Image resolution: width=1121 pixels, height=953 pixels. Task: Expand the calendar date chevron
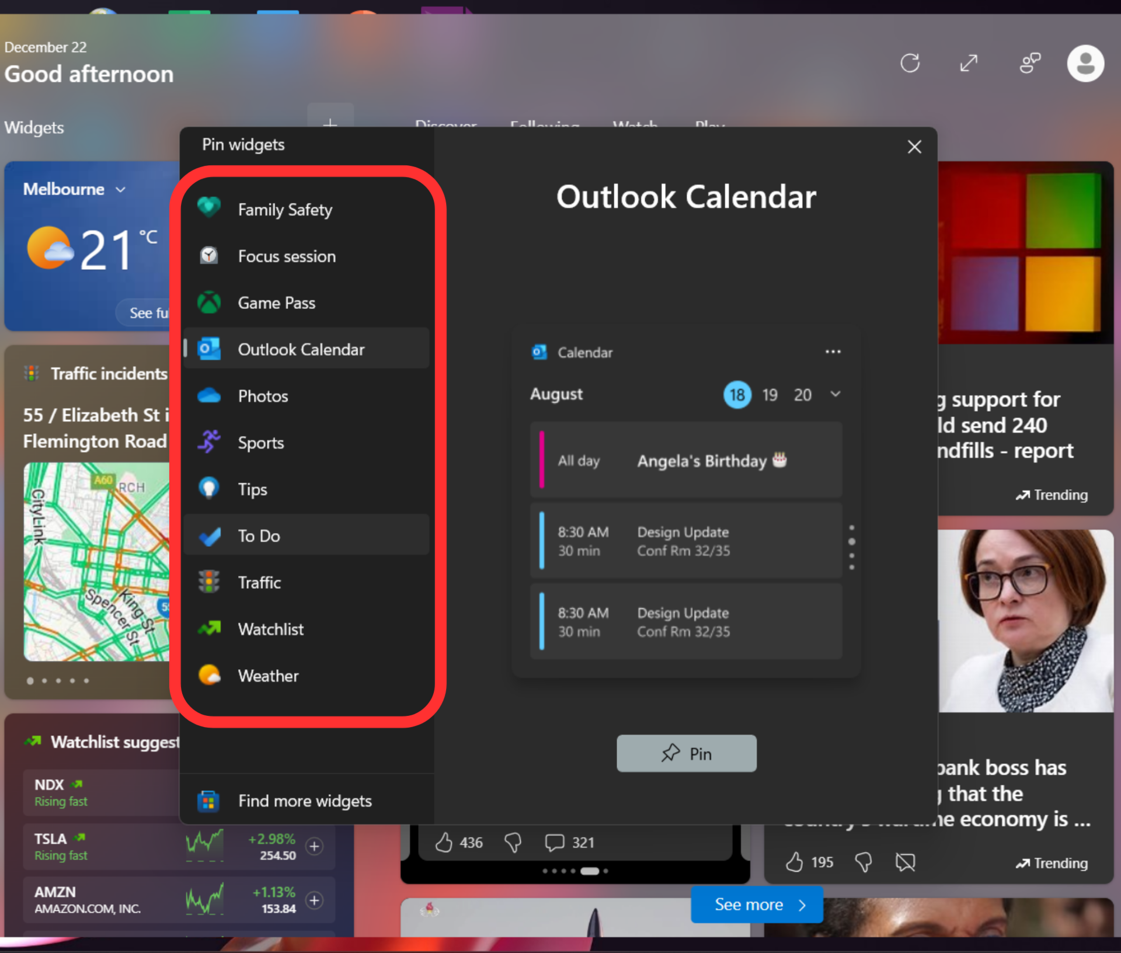point(835,394)
